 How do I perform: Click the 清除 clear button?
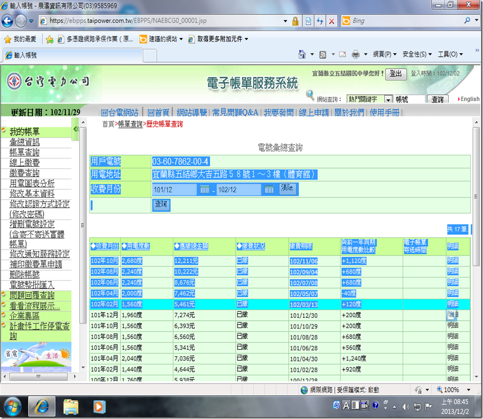tap(287, 188)
